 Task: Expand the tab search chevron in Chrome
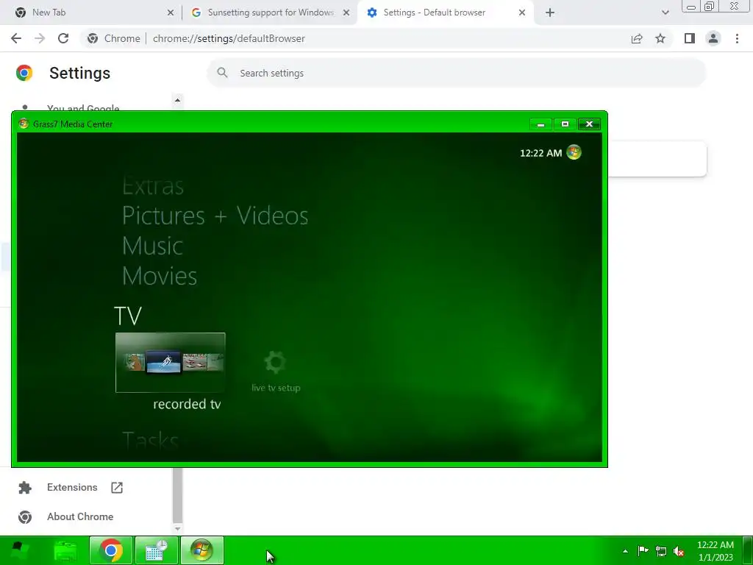tap(665, 13)
